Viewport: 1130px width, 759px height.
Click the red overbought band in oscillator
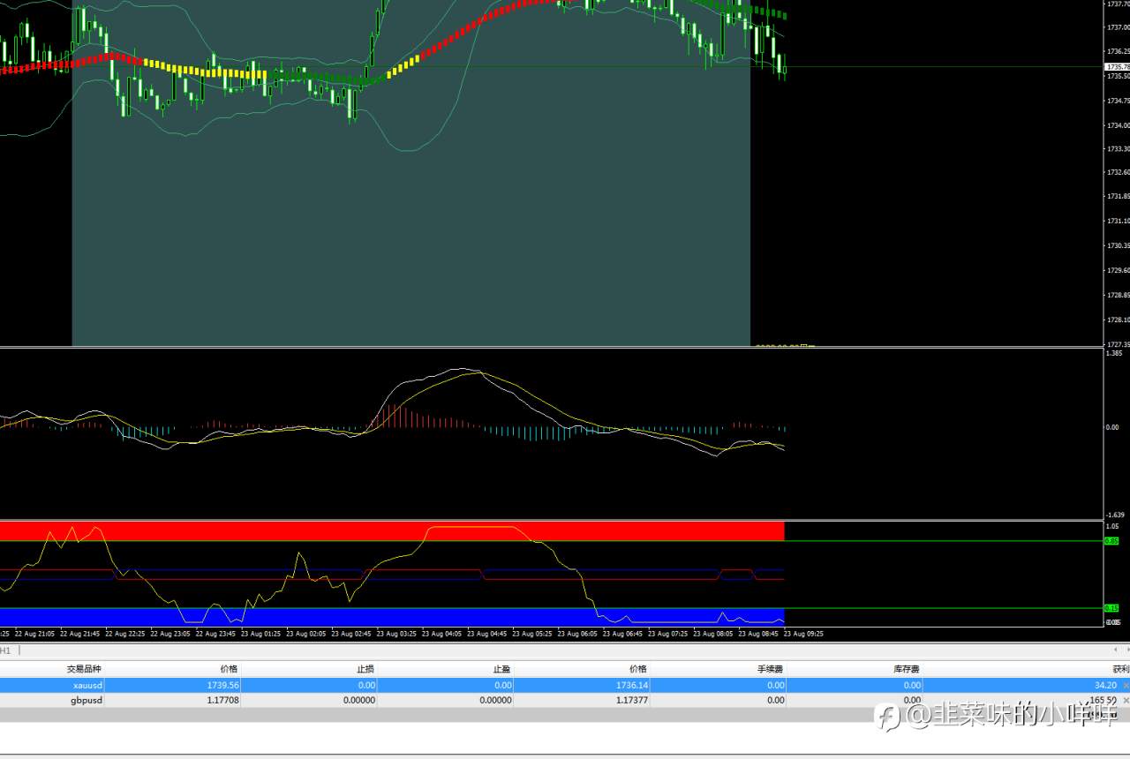tap(392, 530)
